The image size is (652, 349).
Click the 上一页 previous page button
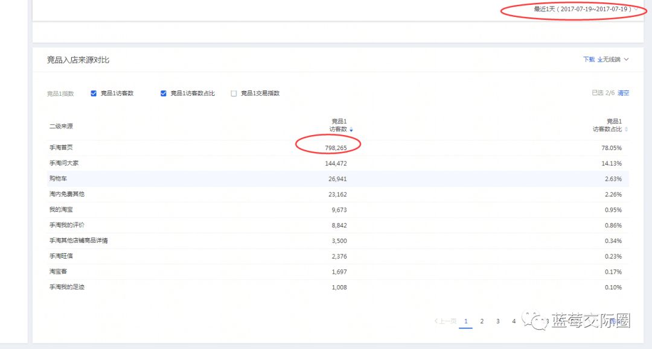446,321
